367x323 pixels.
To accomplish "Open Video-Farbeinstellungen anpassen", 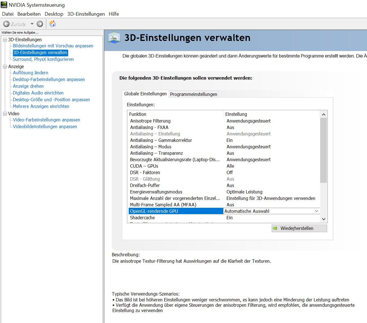I will [47, 120].
